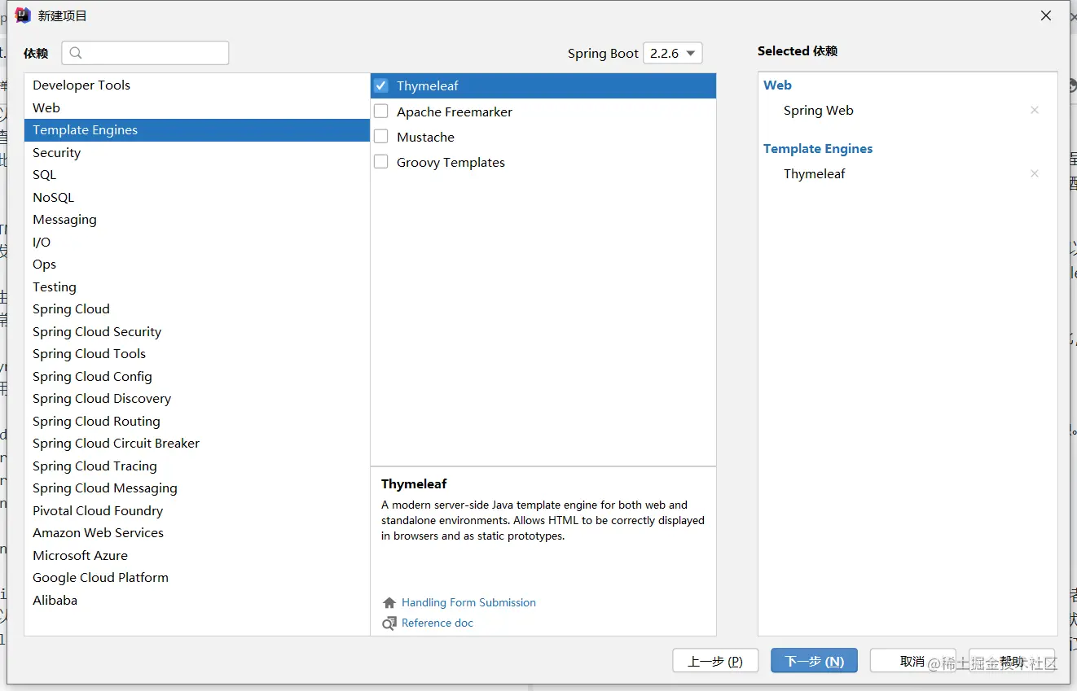
Task: Select Spring Cloud Messaging category
Action: click(x=197, y=488)
